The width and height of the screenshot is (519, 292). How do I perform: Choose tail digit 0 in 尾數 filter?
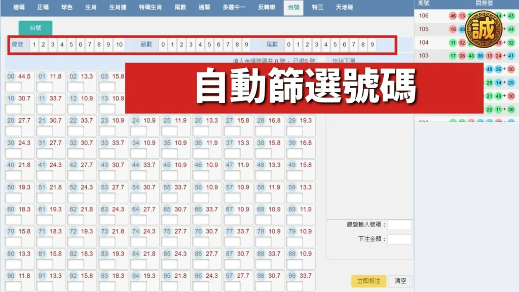click(x=288, y=45)
